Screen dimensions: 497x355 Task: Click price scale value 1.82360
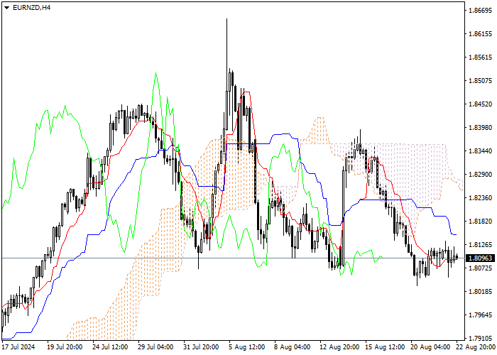coord(480,198)
